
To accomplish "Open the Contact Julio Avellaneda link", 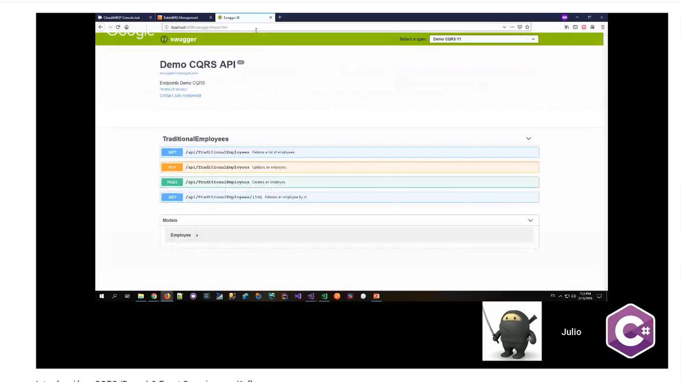I will pos(180,95).
